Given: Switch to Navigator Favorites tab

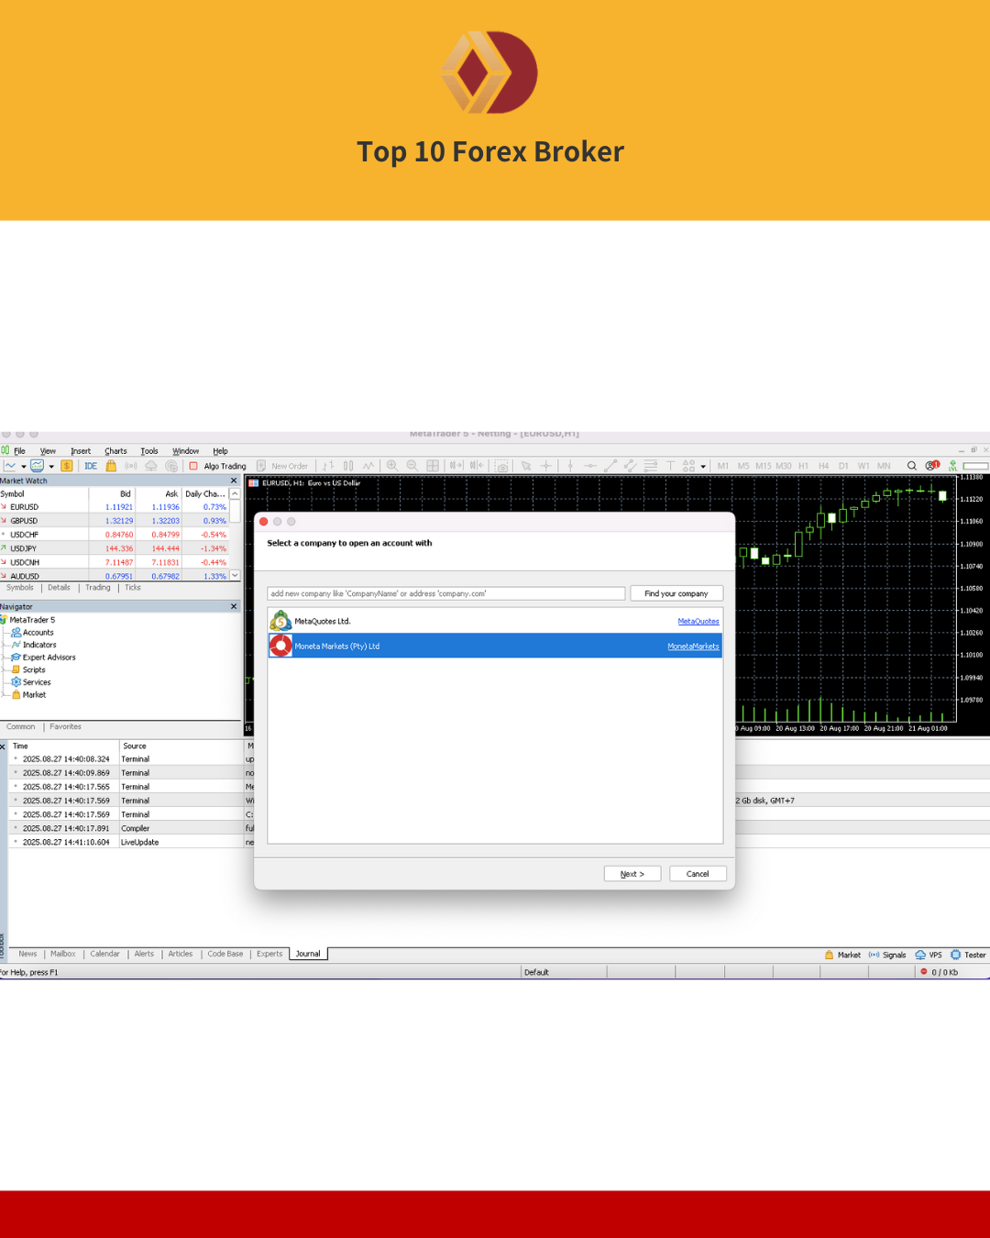Looking at the screenshot, I should (x=65, y=727).
